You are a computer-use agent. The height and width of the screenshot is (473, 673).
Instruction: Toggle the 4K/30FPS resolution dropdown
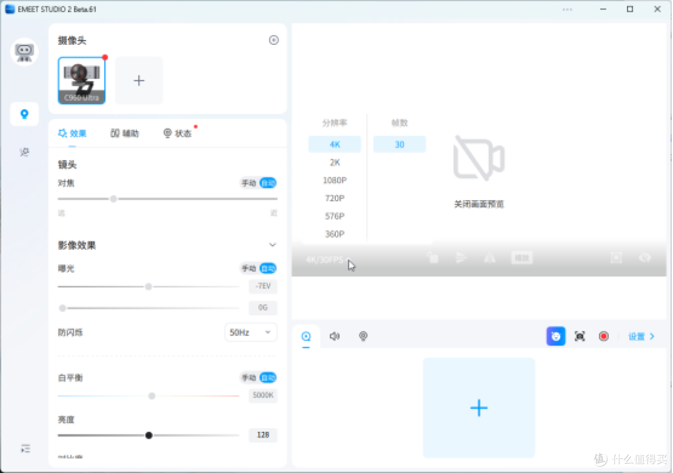click(x=329, y=260)
